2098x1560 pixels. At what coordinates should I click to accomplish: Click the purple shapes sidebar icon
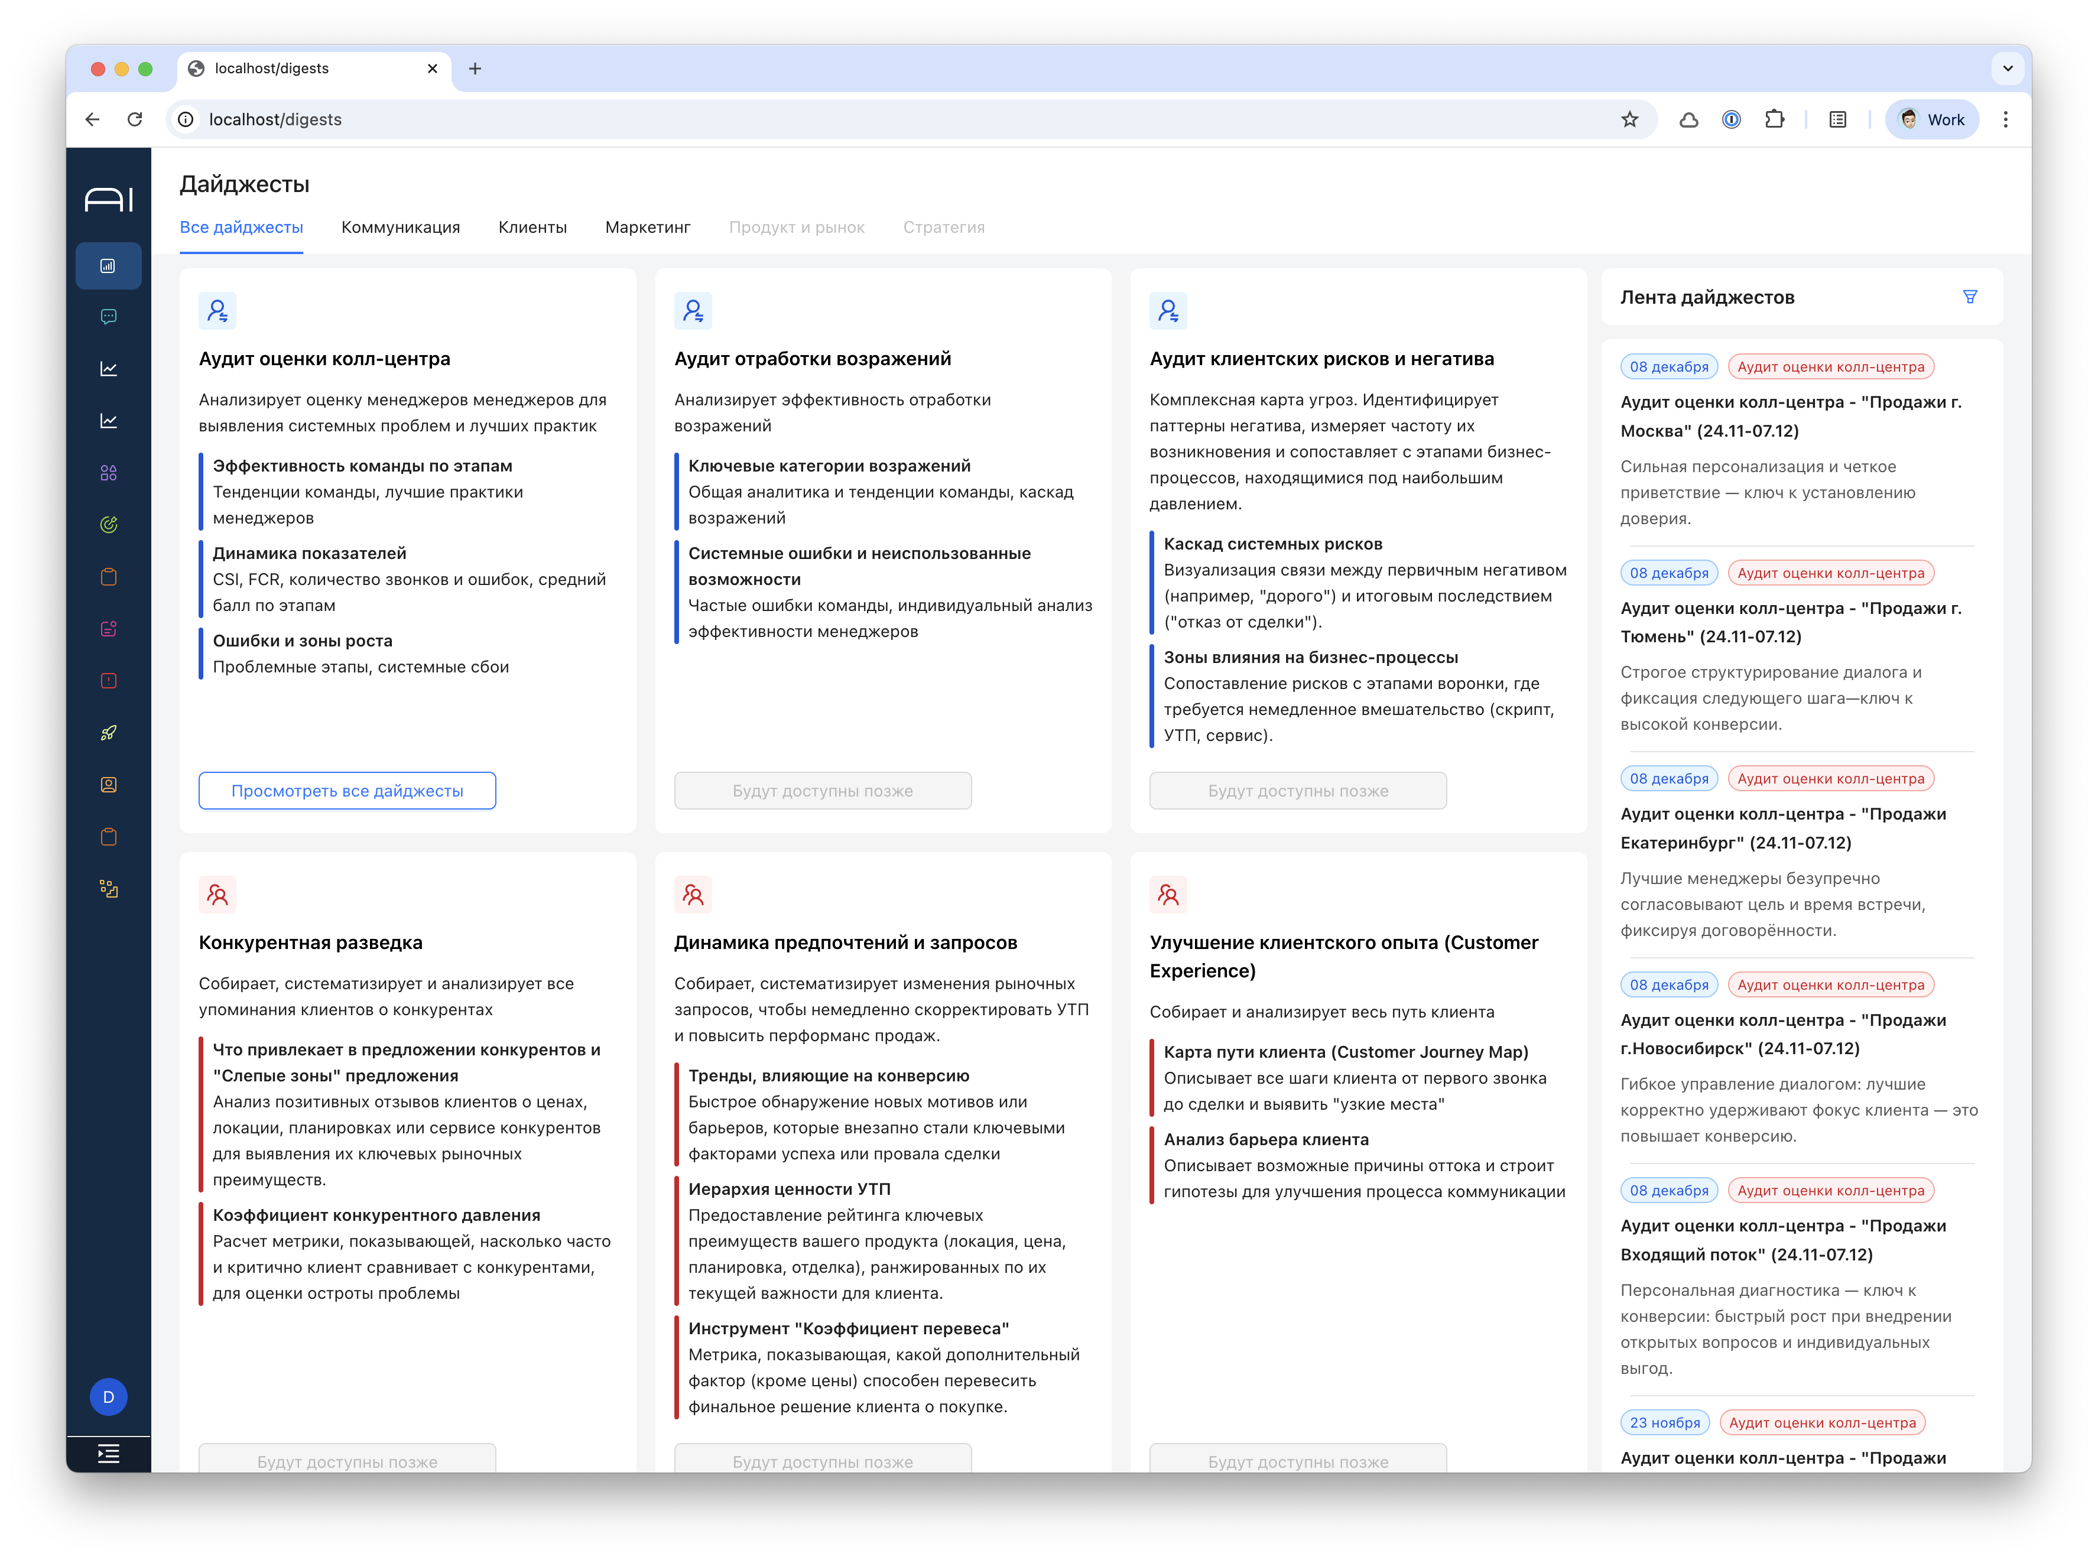[109, 473]
